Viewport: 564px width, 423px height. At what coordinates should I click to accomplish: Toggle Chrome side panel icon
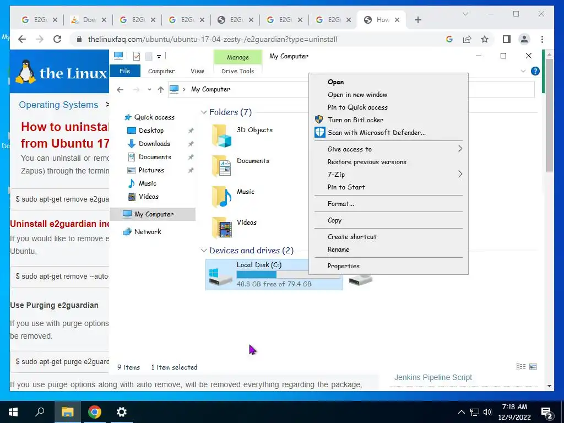coord(507,39)
